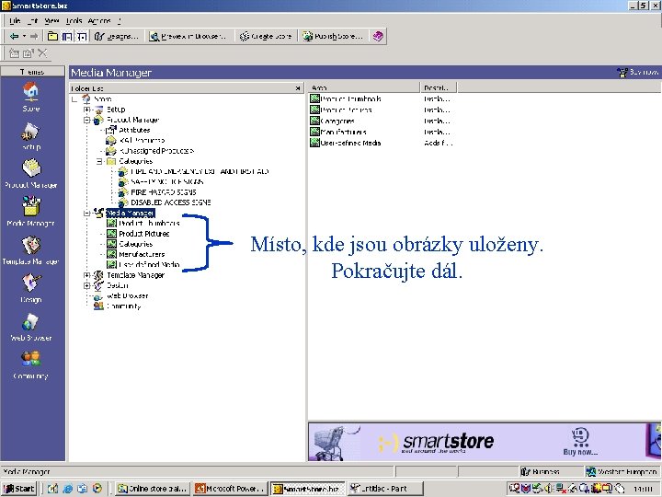Select Unassigned Products in the folder tree

click(156, 151)
